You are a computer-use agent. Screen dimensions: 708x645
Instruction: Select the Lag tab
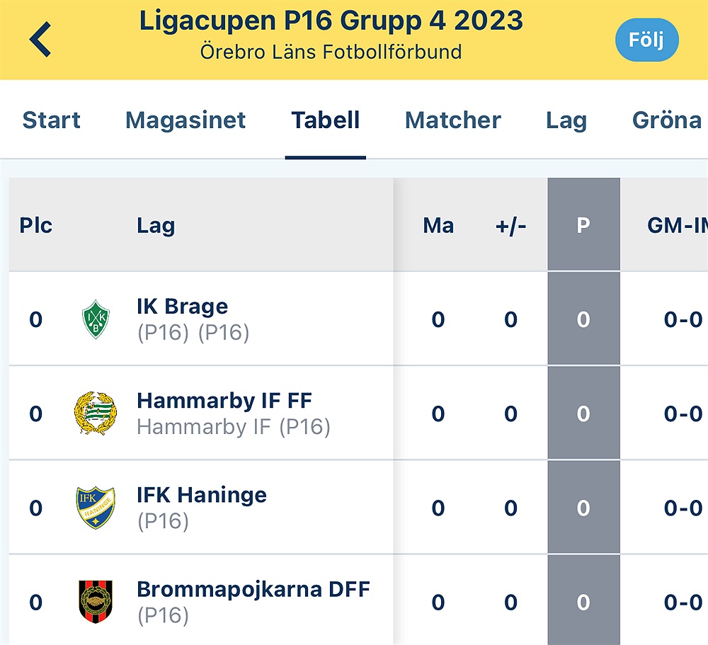(x=566, y=120)
